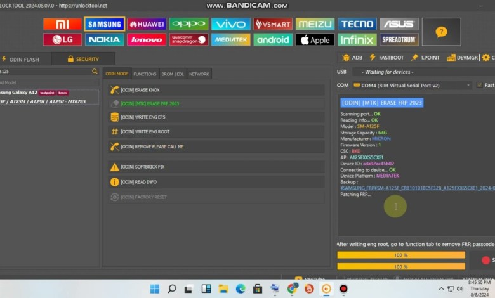Open the SECURITY tab
Screen dimensions: 495x298
pos(83,59)
